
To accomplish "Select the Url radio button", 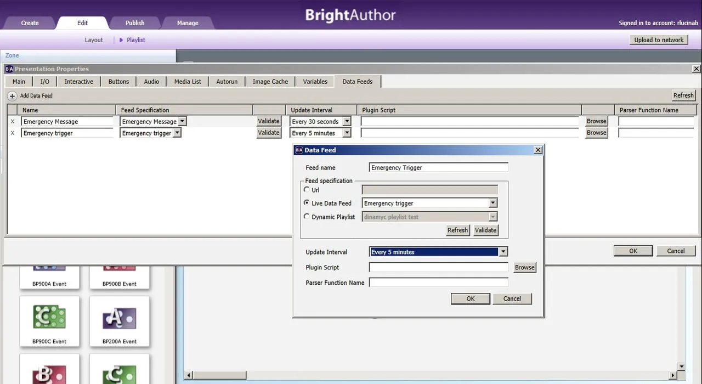I will (307, 189).
